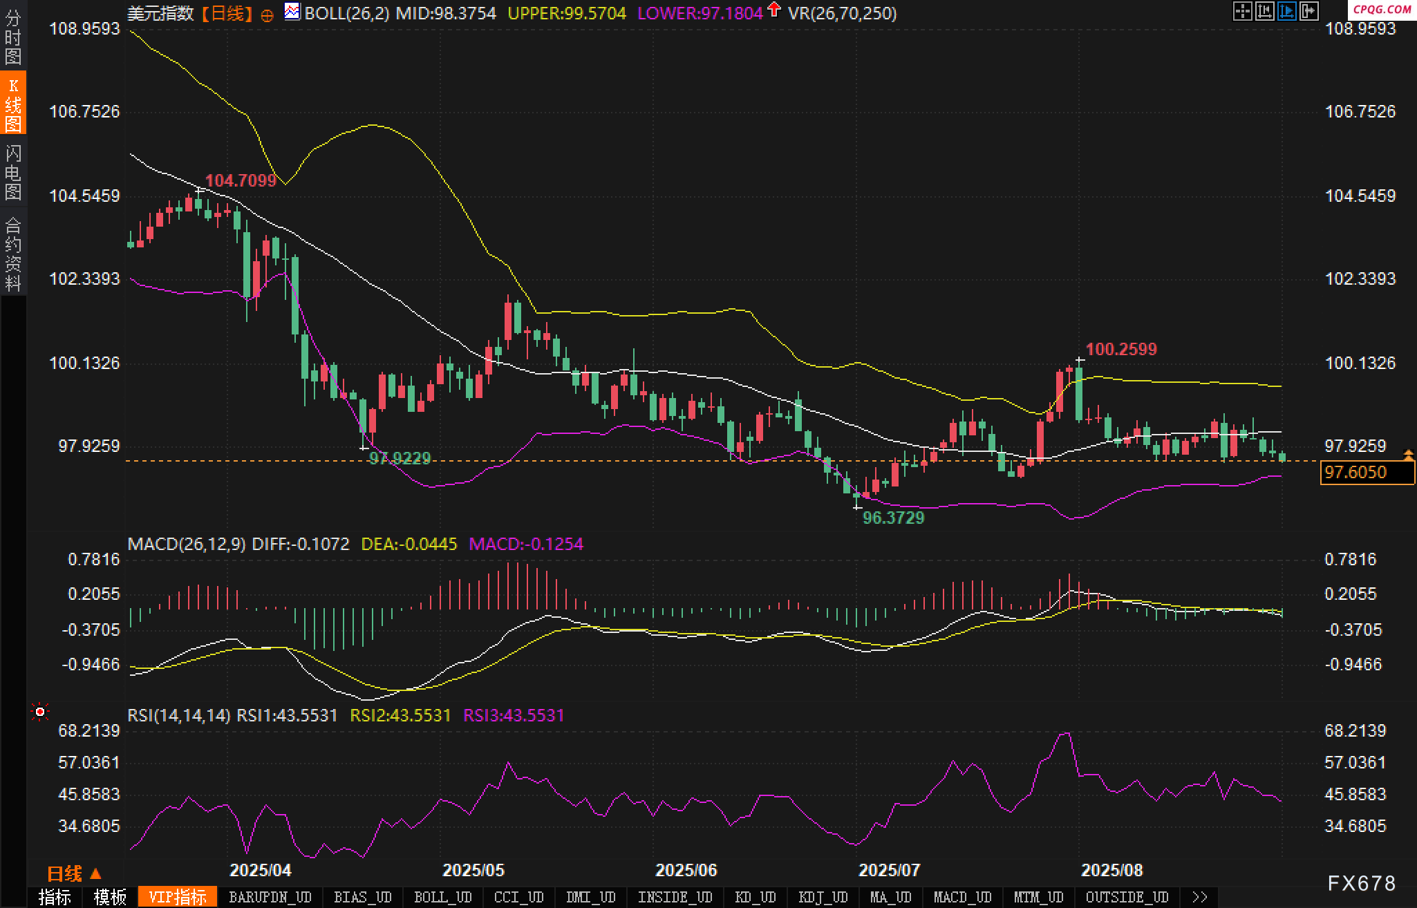The image size is (1417, 908).
Task: Click the yellow RSI2:43.5531 value
Action: [400, 715]
